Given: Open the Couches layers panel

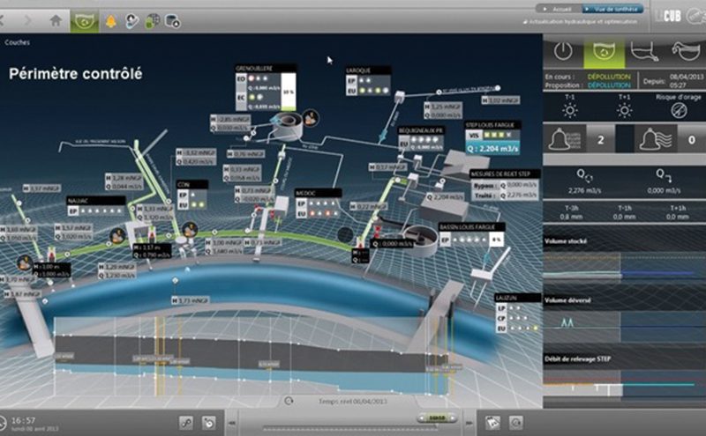Looking at the screenshot, I should tap(16, 41).
